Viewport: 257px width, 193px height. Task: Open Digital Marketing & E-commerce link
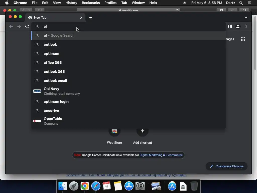pos(161,155)
